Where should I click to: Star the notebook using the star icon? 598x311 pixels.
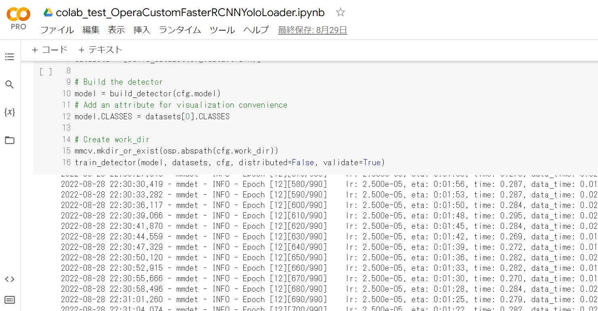point(340,12)
